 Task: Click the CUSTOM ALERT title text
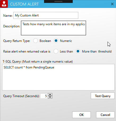24,4
